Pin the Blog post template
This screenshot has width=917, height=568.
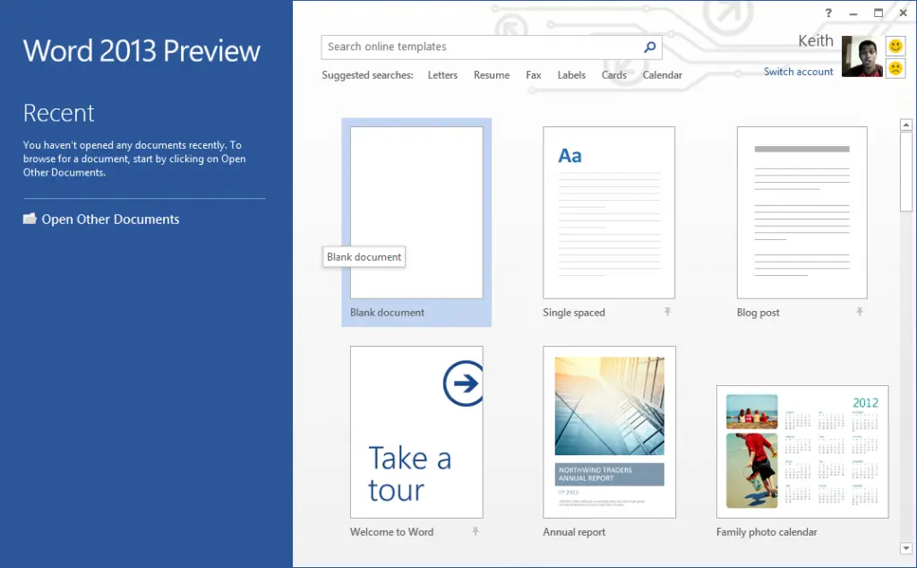pyautogui.click(x=860, y=312)
